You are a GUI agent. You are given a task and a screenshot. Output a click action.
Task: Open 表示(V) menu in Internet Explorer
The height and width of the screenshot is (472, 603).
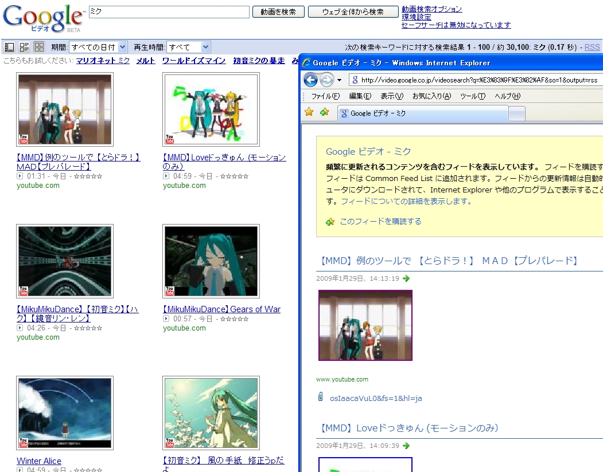pos(392,96)
